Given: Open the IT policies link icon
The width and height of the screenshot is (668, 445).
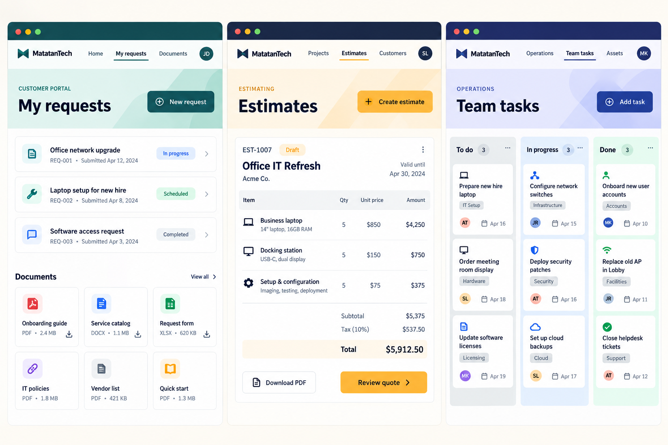Looking at the screenshot, I should tap(33, 369).
